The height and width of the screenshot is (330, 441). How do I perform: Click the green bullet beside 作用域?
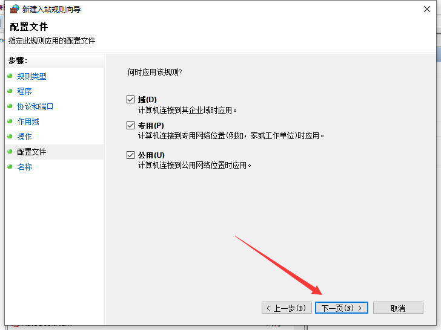click(x=10, y=121)
